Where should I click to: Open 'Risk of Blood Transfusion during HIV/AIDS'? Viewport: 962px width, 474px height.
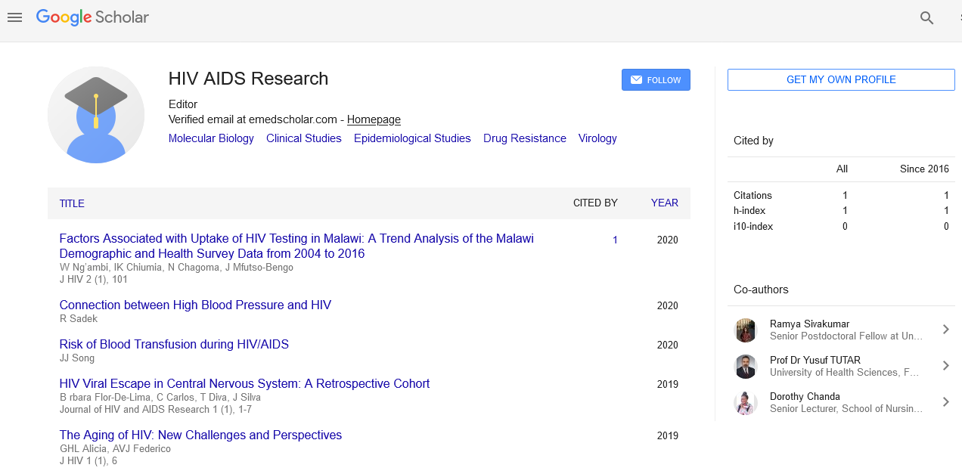[x=174, y=344]
